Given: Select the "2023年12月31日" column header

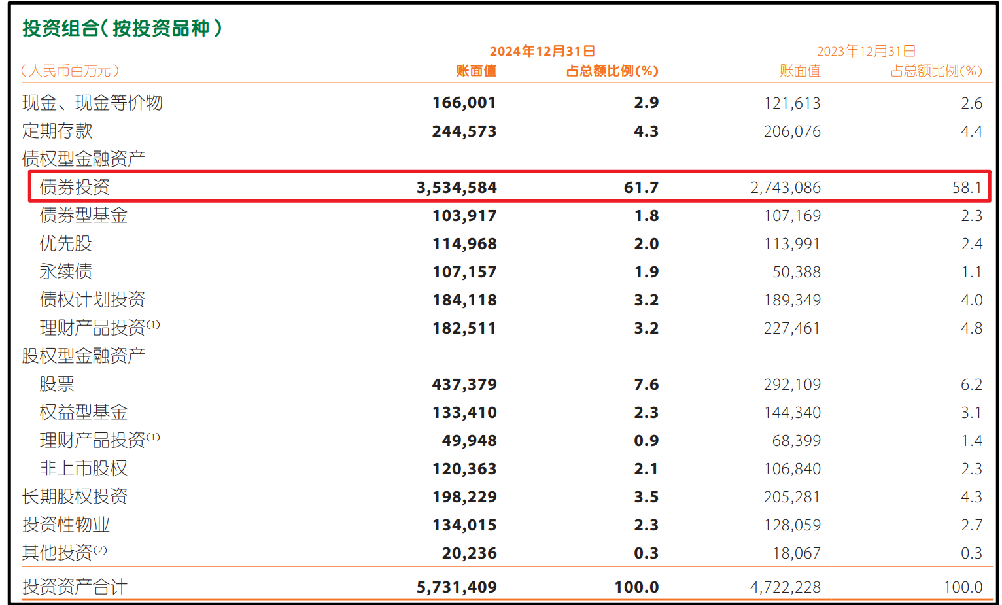Looking at the screenshot, I should 866,51.
